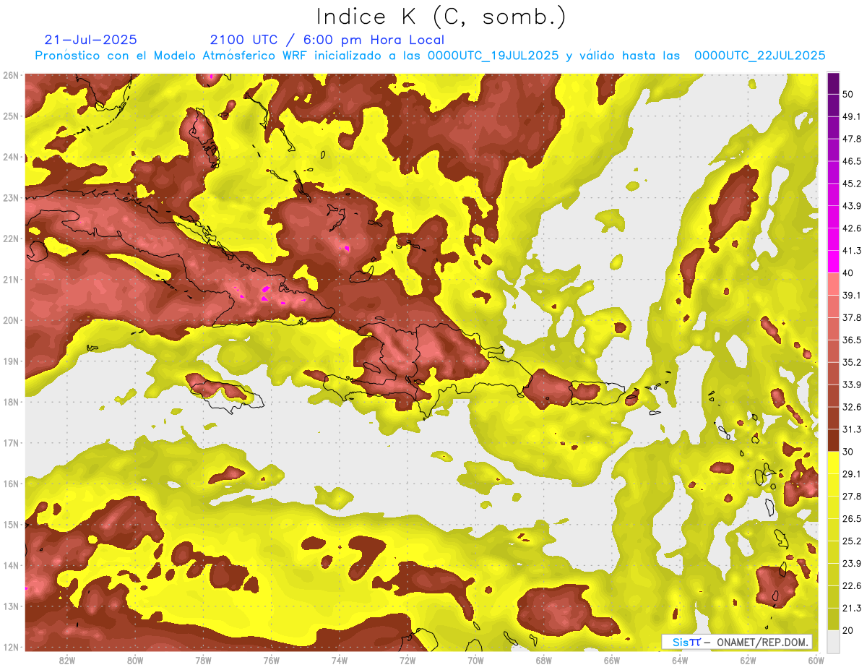Pick the dark purple colorbar segment above 50
Viewport: 867px width, 670px height.
click(833, 83)
